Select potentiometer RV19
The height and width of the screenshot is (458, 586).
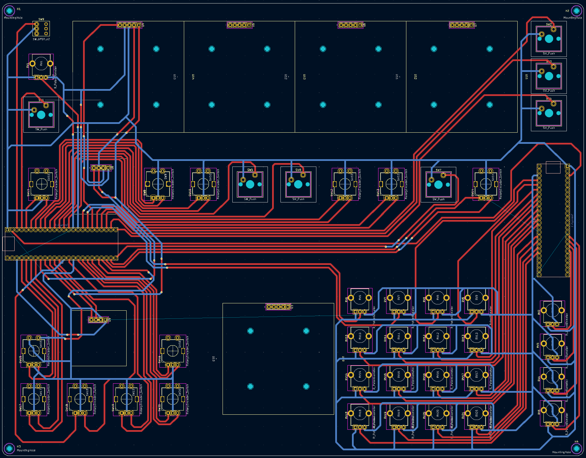coord(399,417)
